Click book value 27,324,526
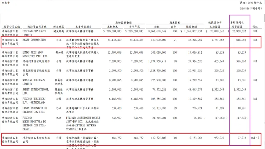 pos(195,61)
